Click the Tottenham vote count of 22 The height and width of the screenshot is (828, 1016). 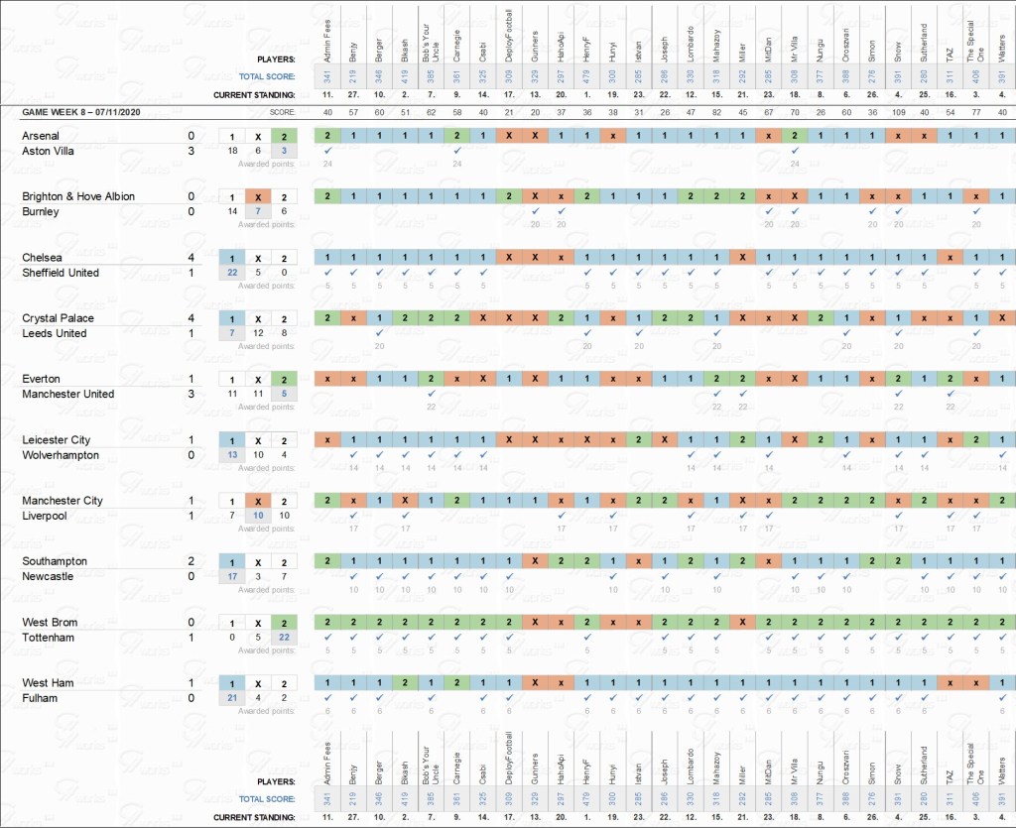point(284,638)
